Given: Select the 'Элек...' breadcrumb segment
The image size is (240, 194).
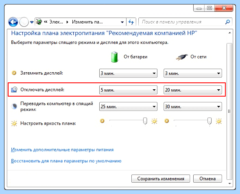Looking at the screenshot, I should point(56,22).
